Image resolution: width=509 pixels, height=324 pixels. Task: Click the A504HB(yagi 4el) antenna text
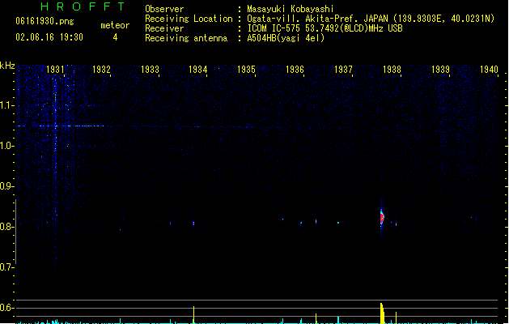286,38
